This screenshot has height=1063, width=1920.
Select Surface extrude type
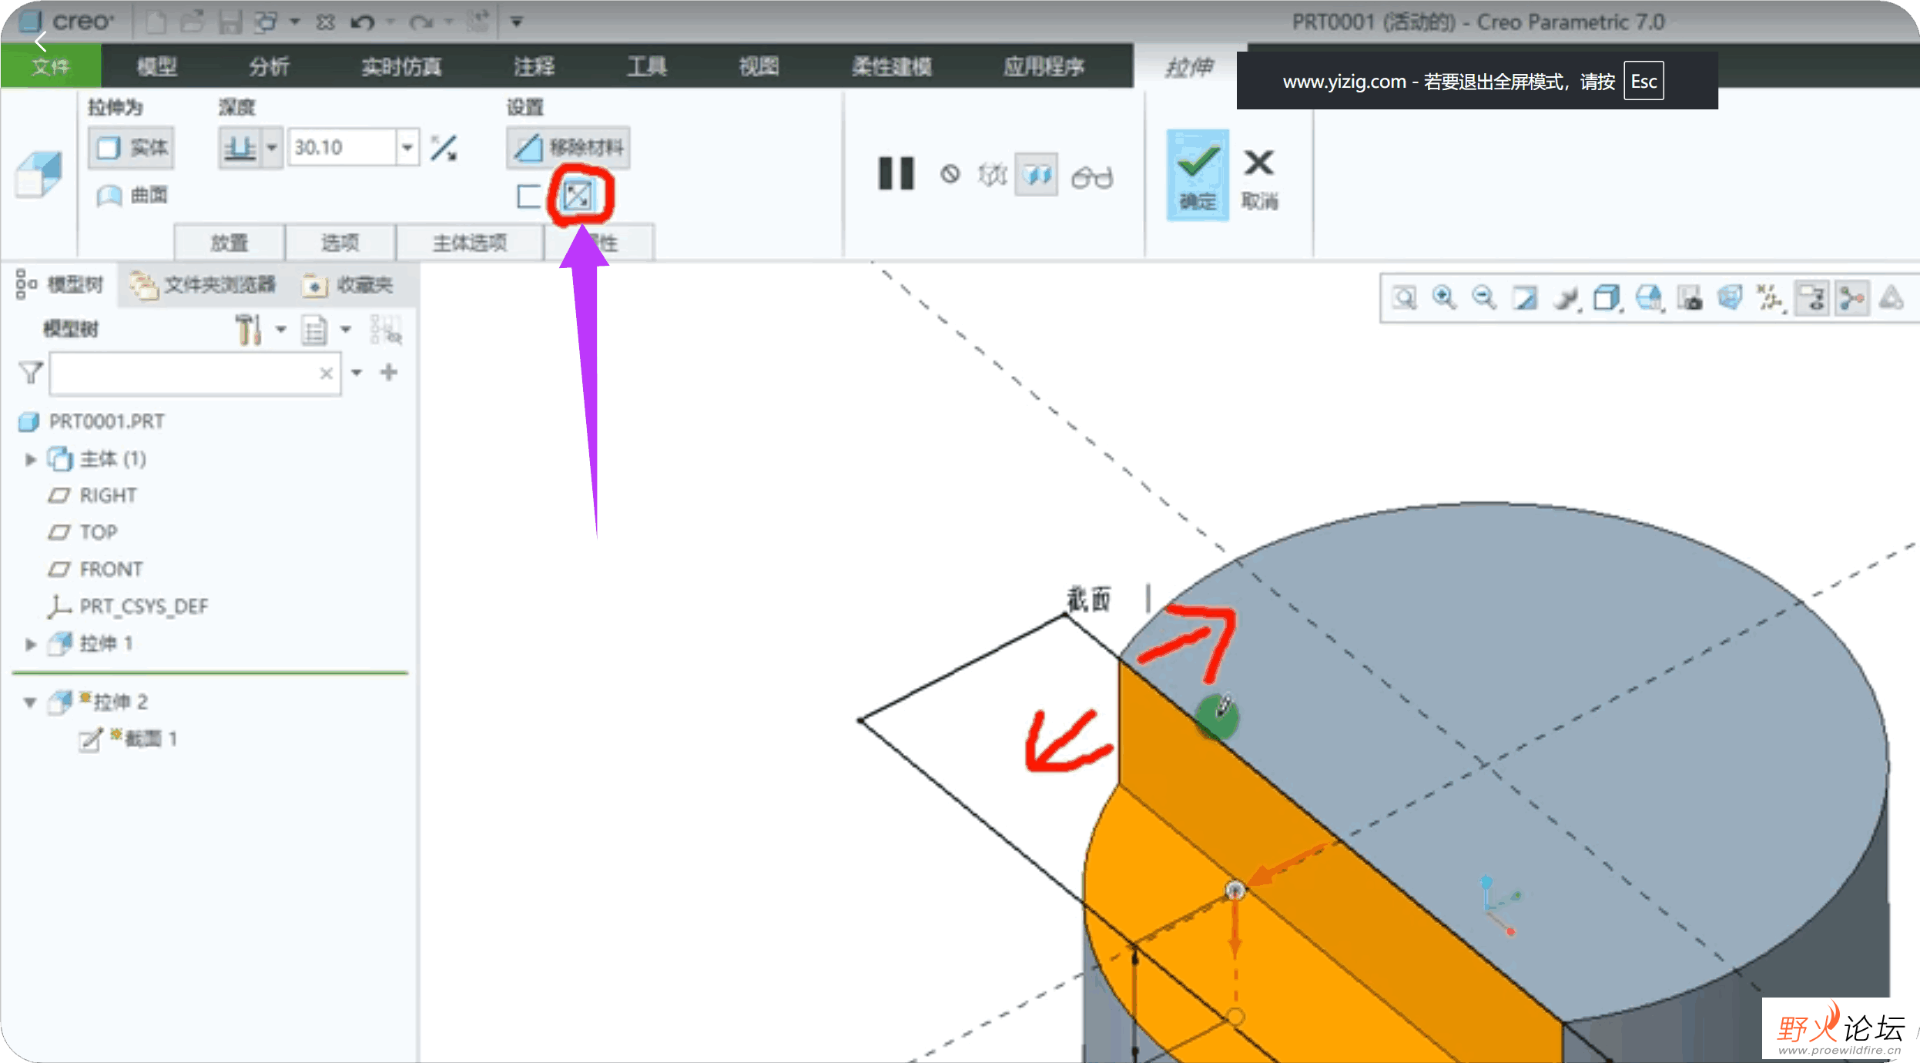point(132,196)
